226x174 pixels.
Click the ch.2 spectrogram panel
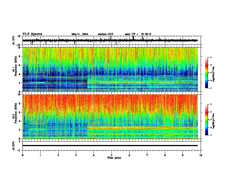point(110,117)
